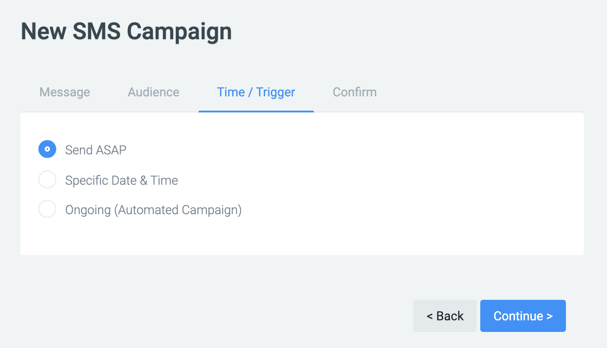The image size is (607, 348).
Task: Click the "New SMS Campaign" heading
Action: pyautogui.click(x=126, y=32)
